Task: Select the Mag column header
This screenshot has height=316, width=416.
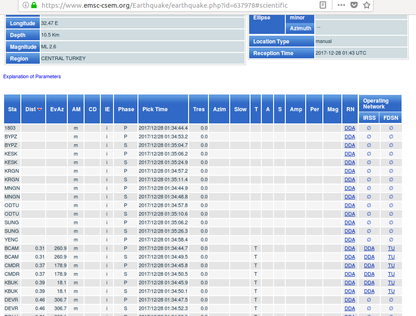Action: click(x=332, y=109)
